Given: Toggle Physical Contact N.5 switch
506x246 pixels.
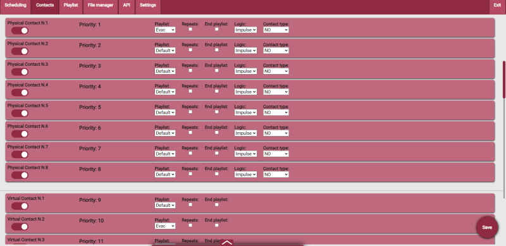Looking at the screenshot, I should click(20, 113).
